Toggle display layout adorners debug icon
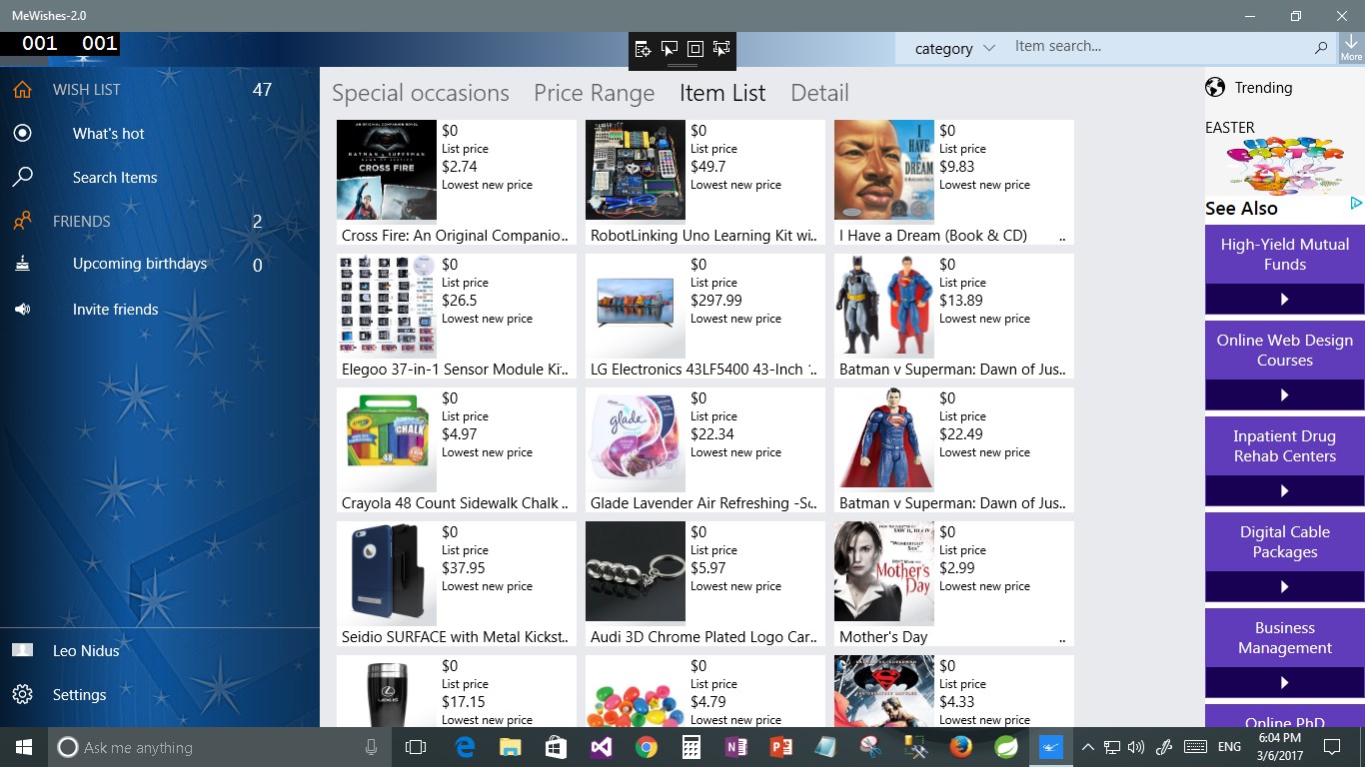 (x=695, y=49)
